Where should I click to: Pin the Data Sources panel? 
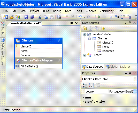pos(130,23)
